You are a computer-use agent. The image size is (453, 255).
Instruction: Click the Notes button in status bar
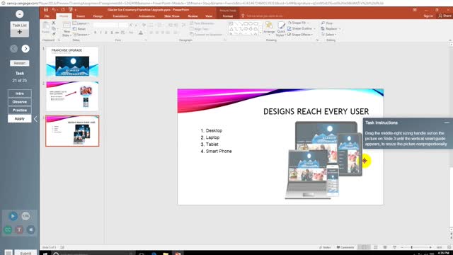[325, 247]
